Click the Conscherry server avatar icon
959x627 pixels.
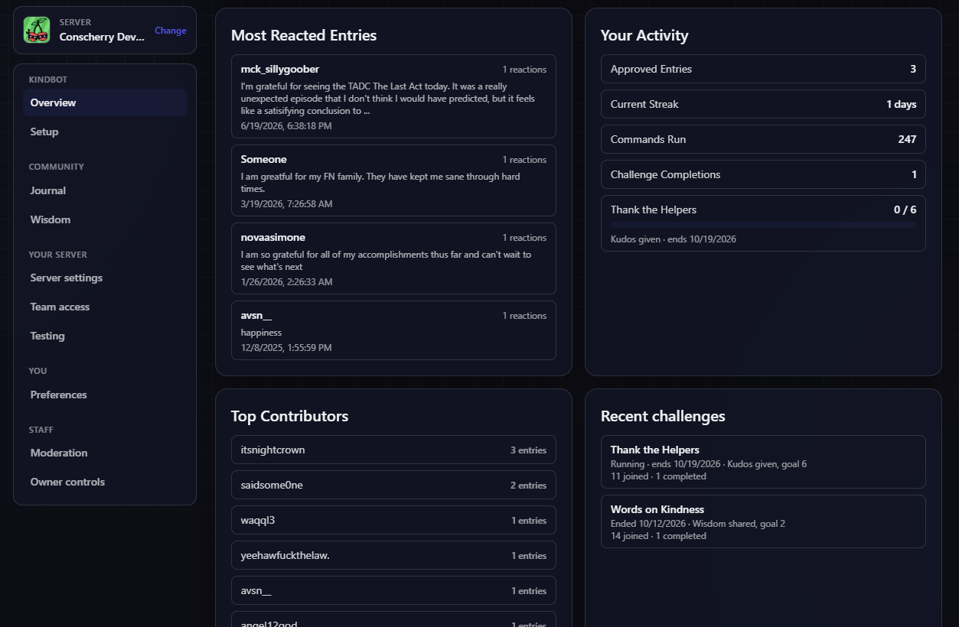click(37, 30)
